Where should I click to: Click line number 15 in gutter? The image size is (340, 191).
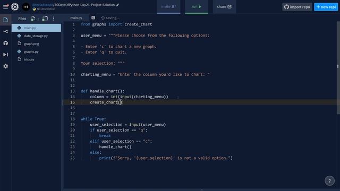(72, 102)
